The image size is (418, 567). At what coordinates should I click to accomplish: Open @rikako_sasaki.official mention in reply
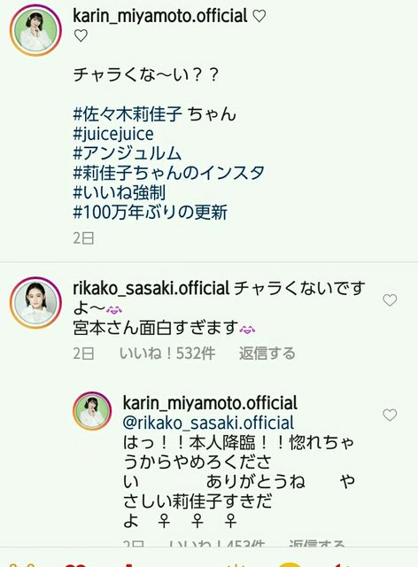pyautogui.click(x=209, y=423)
